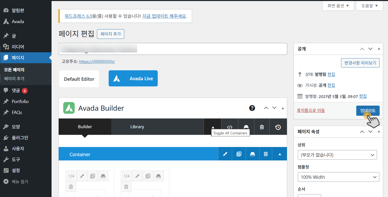Delete the first 1/4 column
The height and width of the screenshot is (197, 388).
71,187
